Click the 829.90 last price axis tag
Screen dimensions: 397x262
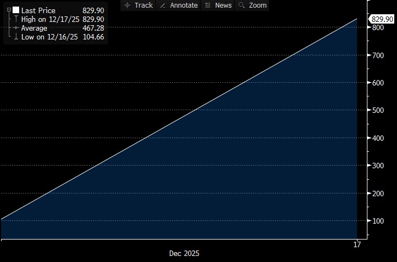coord(382,19)
